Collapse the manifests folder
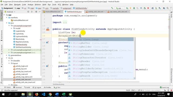Viewport: 173px width, 97px height. (x=7, y=18)
